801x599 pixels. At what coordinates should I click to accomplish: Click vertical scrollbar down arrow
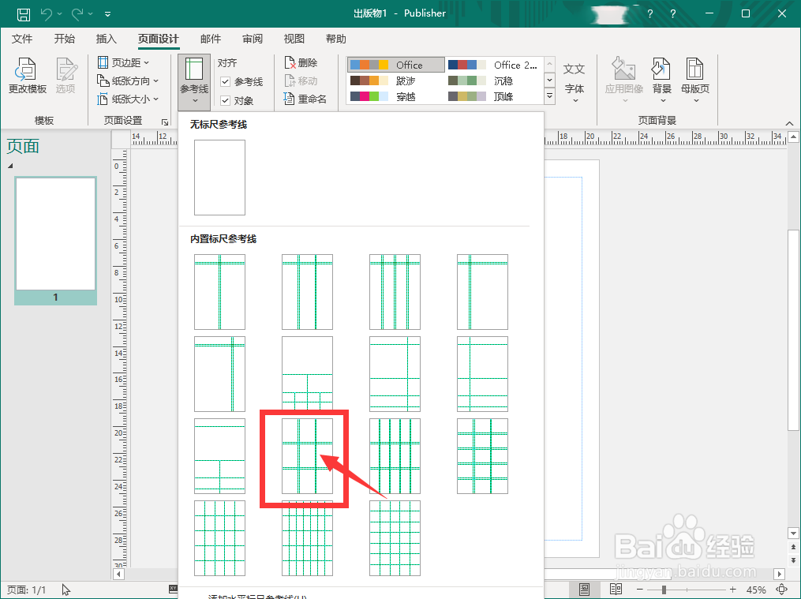[793, 533]
